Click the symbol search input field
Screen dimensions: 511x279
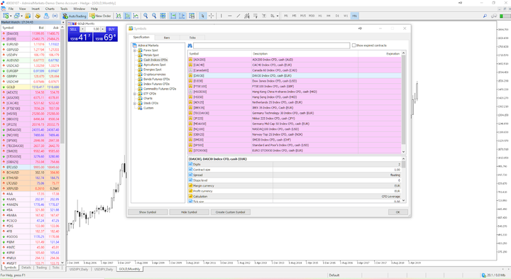271,45
